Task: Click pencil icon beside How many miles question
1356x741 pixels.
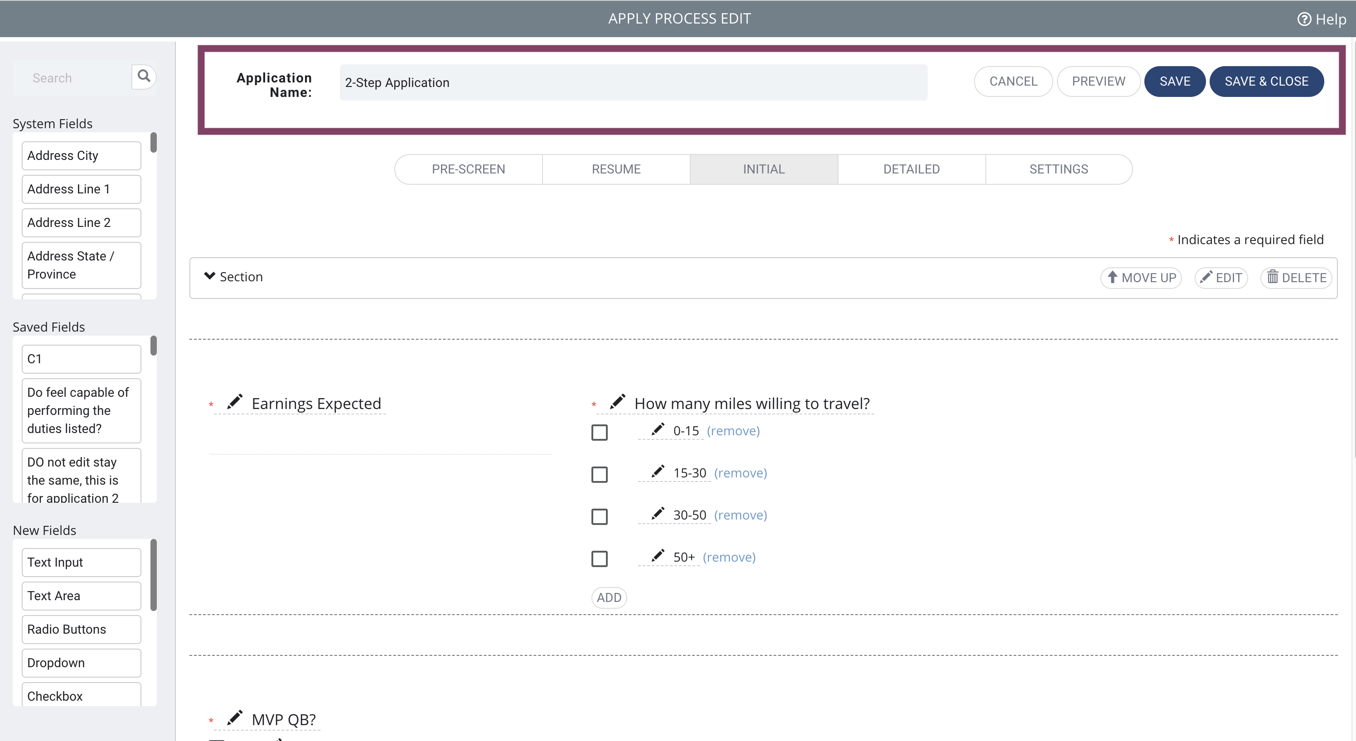Action: (617, 401)
